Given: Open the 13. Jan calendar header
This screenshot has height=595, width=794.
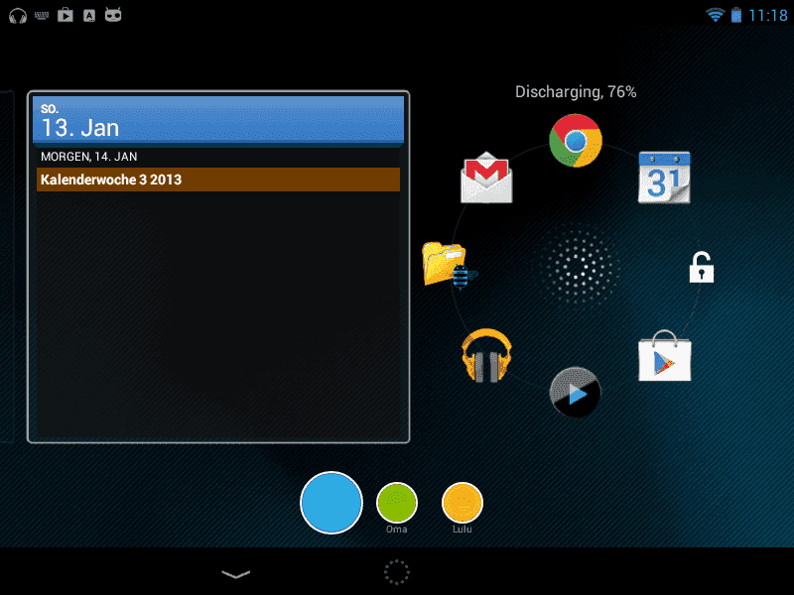Looking at the screenshot, I should pos(218,120).
